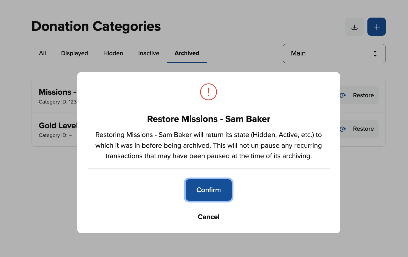Click the Restore text for Gold Level category

point(363,129)
